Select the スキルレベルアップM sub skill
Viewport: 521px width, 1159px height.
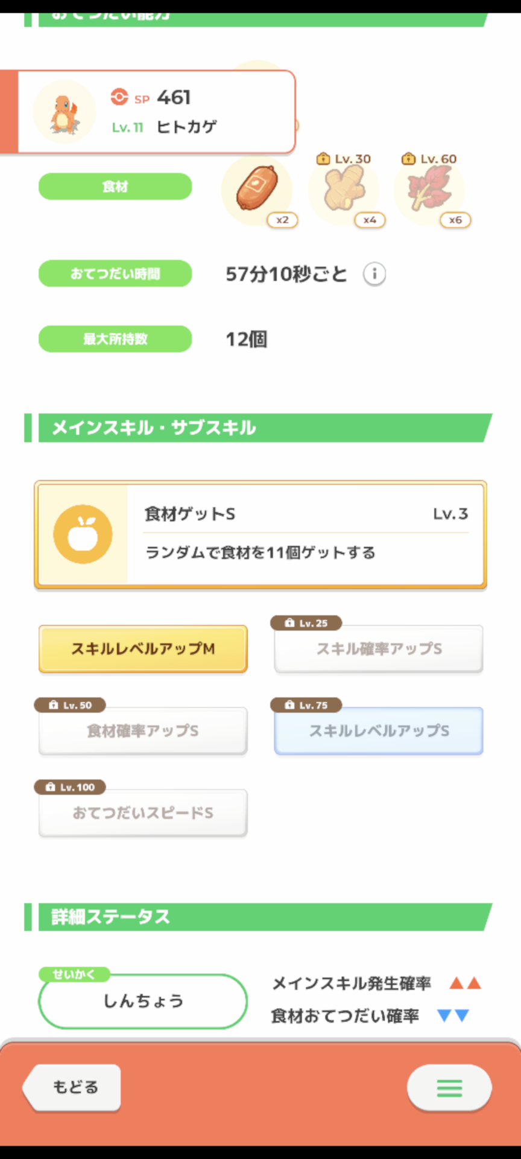(x=143, y=649)
